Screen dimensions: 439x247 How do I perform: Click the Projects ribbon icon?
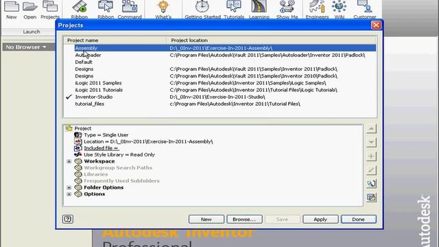(50, 6)
